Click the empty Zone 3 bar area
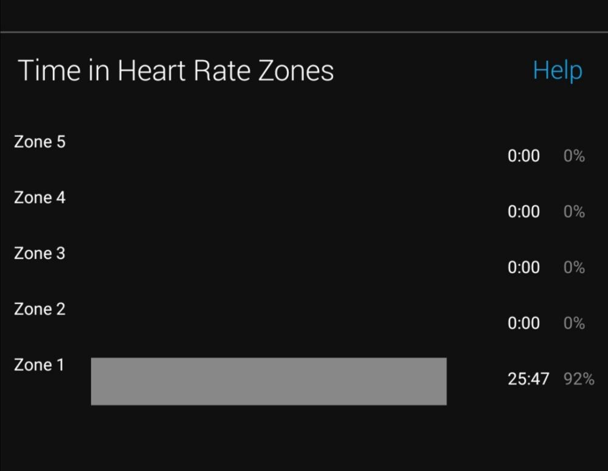Screen dimensions: 608x471 tap(269, 270)
